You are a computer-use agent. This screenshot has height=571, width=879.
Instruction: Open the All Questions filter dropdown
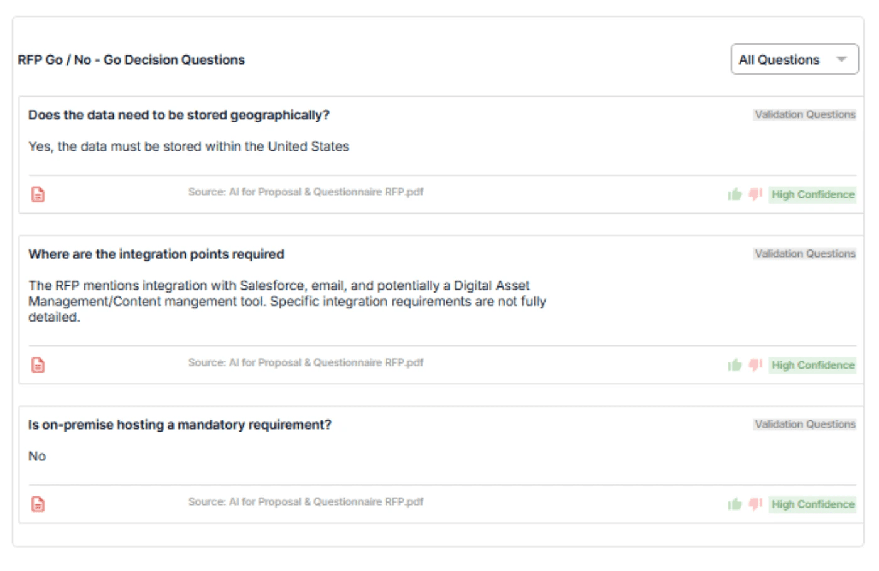[795, 59]
